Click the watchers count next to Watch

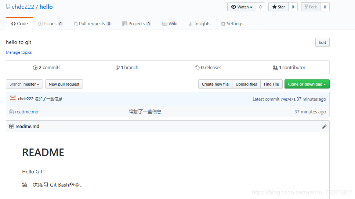[x=260, y=7]
